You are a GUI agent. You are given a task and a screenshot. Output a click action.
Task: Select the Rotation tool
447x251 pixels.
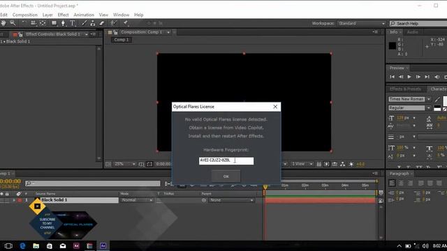(24, 23)
